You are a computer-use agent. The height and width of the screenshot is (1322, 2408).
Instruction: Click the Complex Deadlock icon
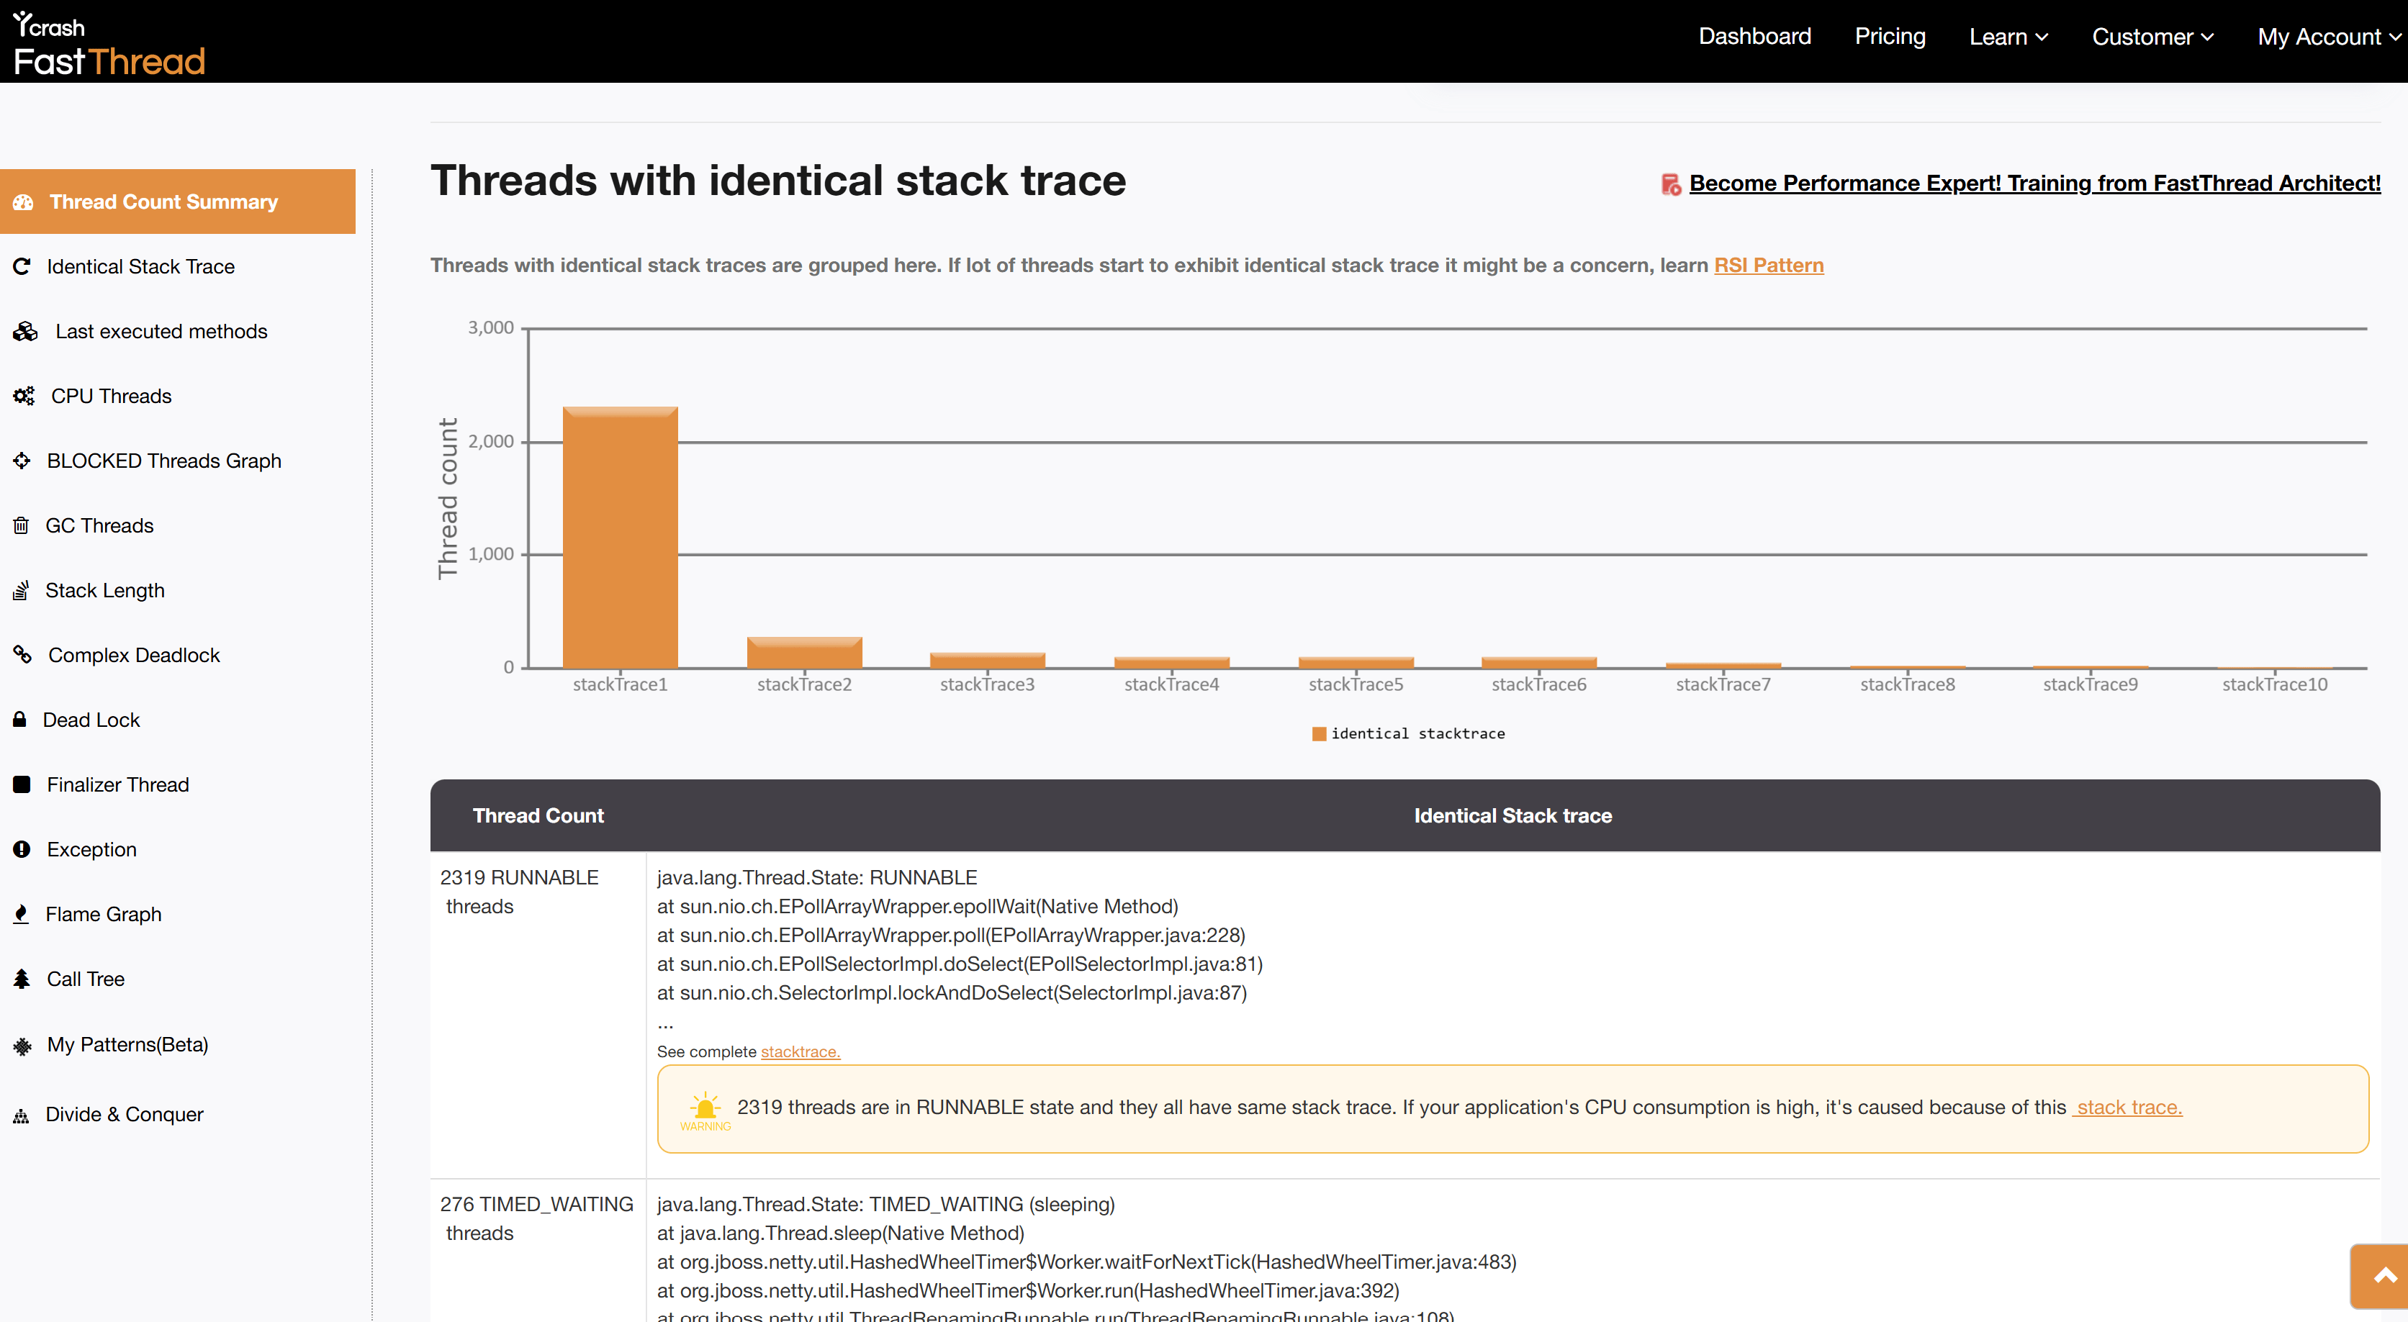click(22, 655)
